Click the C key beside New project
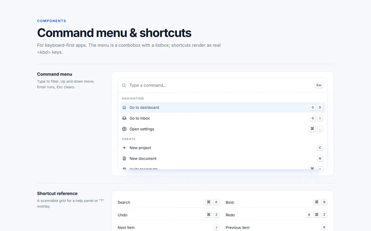 click(x=320, y=148)
